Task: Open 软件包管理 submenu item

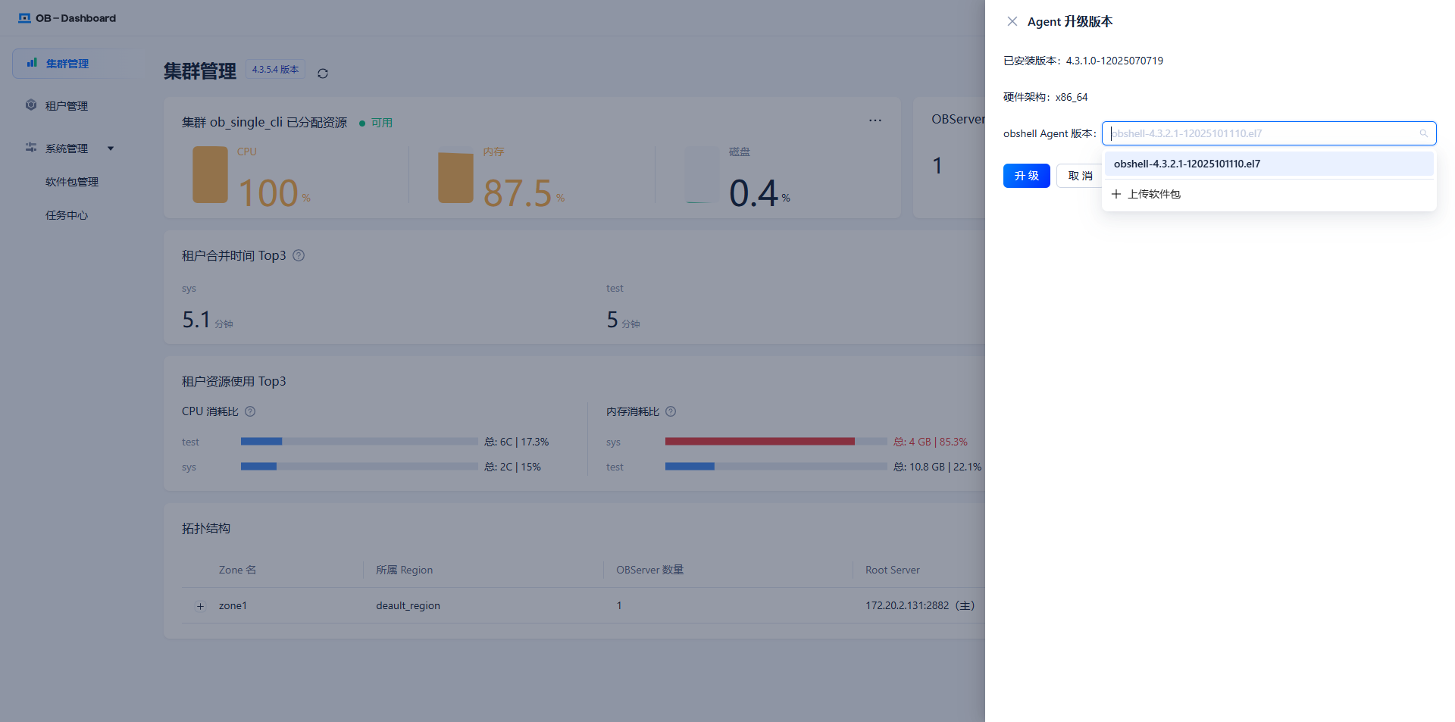Action: point(72,182)
